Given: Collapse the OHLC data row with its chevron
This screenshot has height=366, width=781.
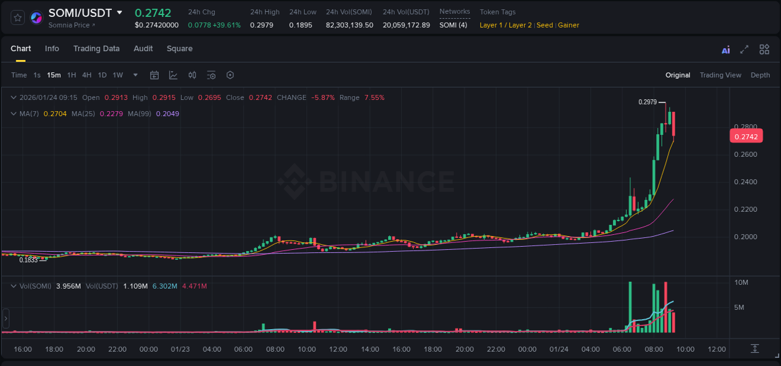Looking at the screenshot, I should coord(14,97).
